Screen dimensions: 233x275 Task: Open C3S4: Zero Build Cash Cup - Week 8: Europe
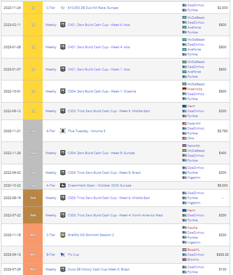point(101,153)
